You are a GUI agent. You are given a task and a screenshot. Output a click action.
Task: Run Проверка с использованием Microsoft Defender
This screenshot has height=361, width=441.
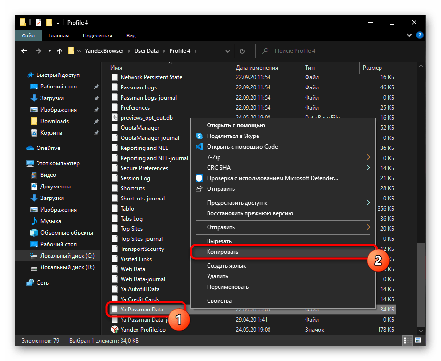click(272, 178)
